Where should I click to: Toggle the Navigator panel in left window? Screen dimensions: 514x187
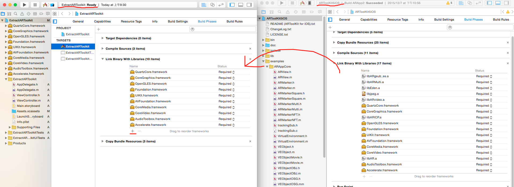click(x=232, y=5)
